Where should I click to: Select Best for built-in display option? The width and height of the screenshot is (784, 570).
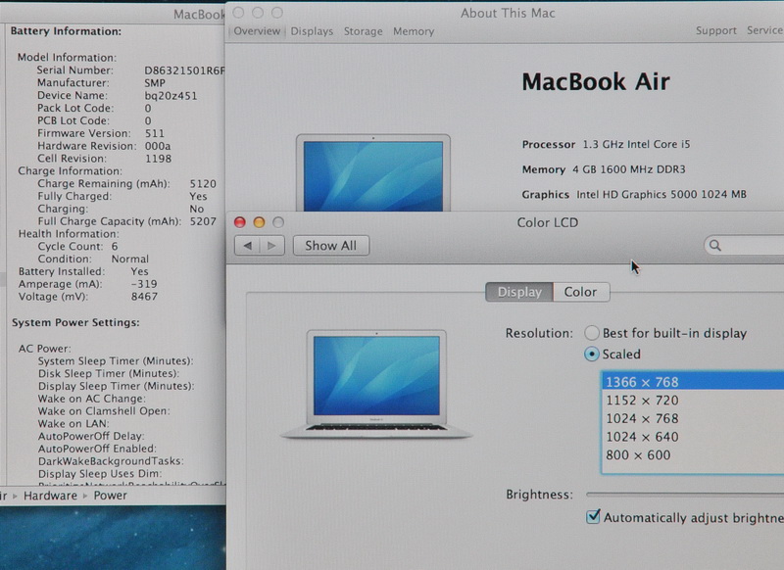coord(592,333)
